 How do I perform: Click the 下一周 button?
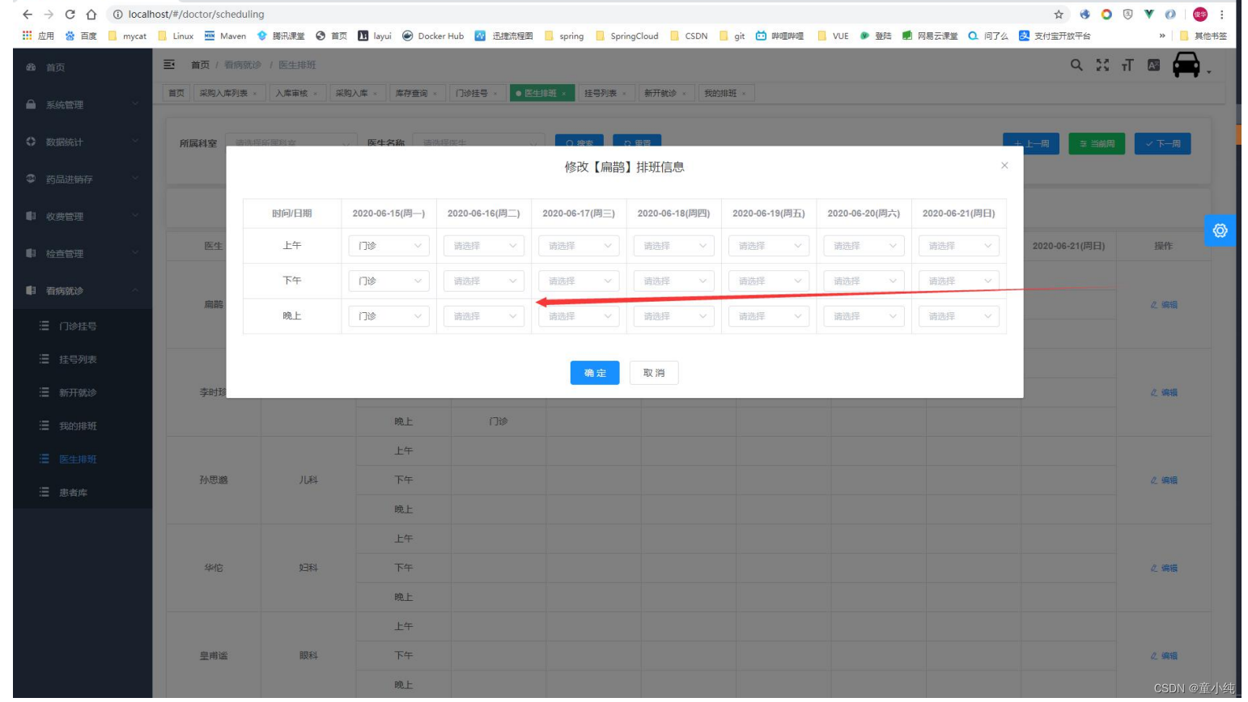tap(1162, 144)
